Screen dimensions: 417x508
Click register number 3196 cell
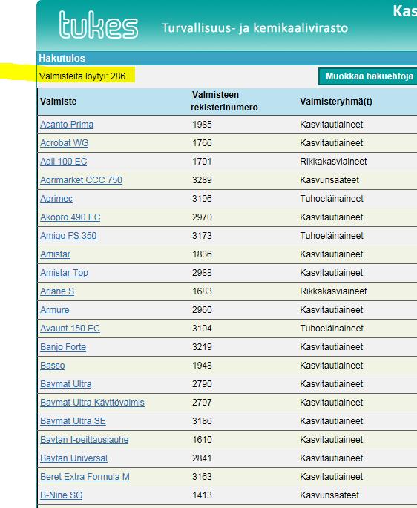point(202,199)
